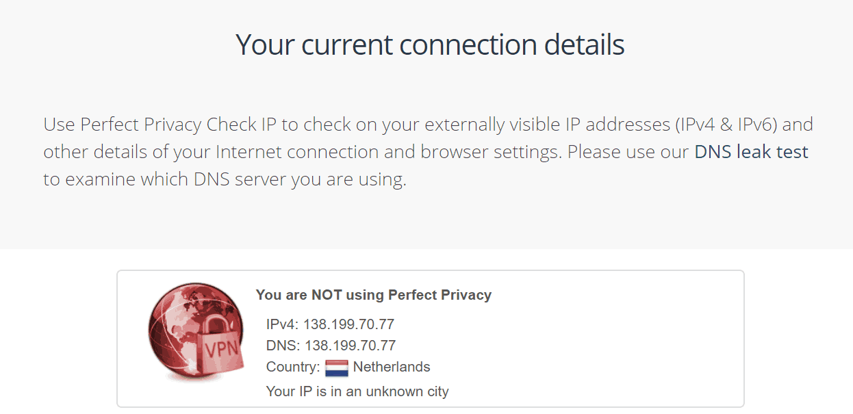Open the DNS leak test link
Screen dimensions: 853x414
click(x=751, y=152)
